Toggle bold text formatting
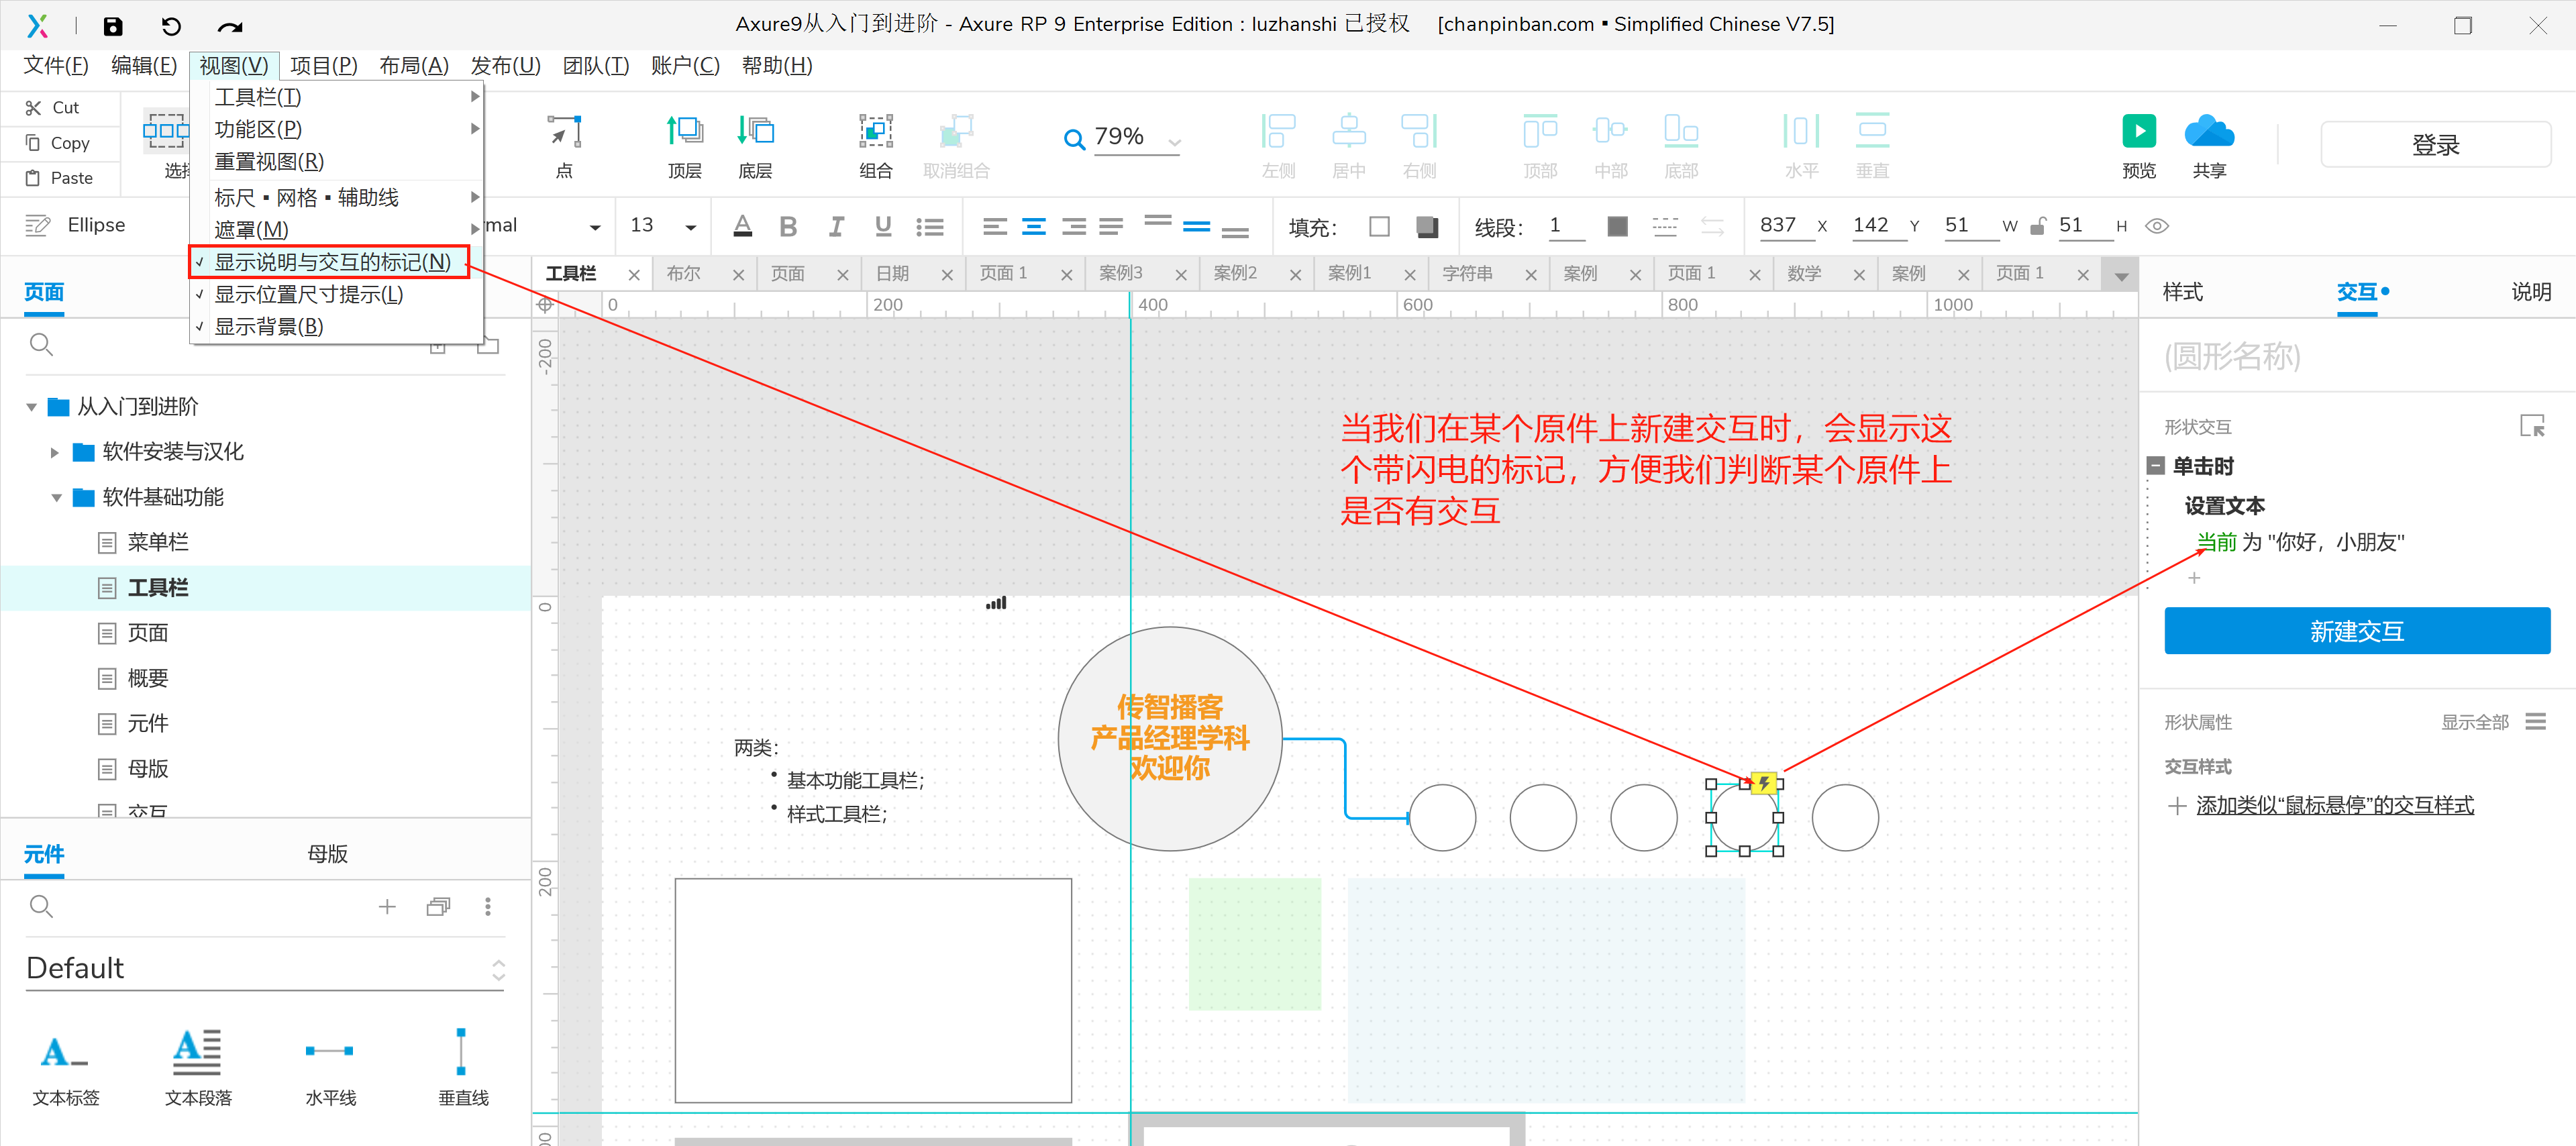The height and width of the screenshot is (1146, 2576). point(788,227)
